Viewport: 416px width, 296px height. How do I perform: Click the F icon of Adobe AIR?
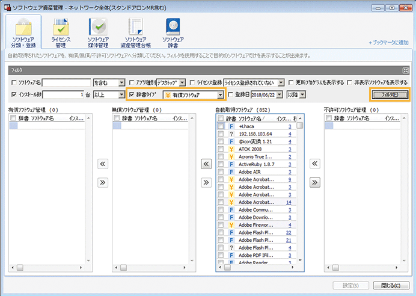tap(231, 171)
